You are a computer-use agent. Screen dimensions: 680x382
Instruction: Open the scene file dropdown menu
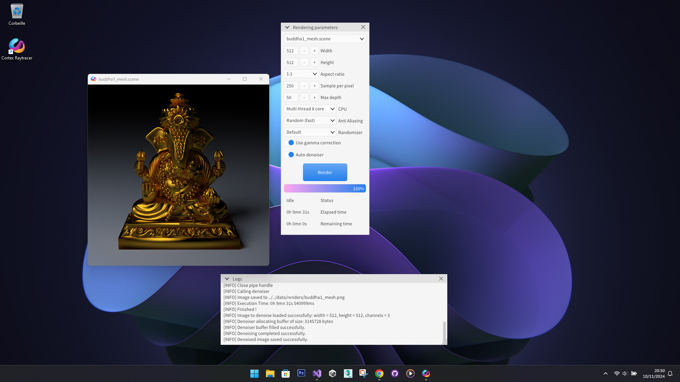coord(325,38)
